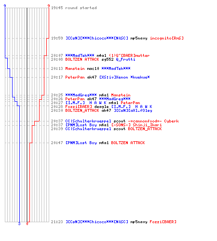Click red team final count 0

click(x=27, y=224)
